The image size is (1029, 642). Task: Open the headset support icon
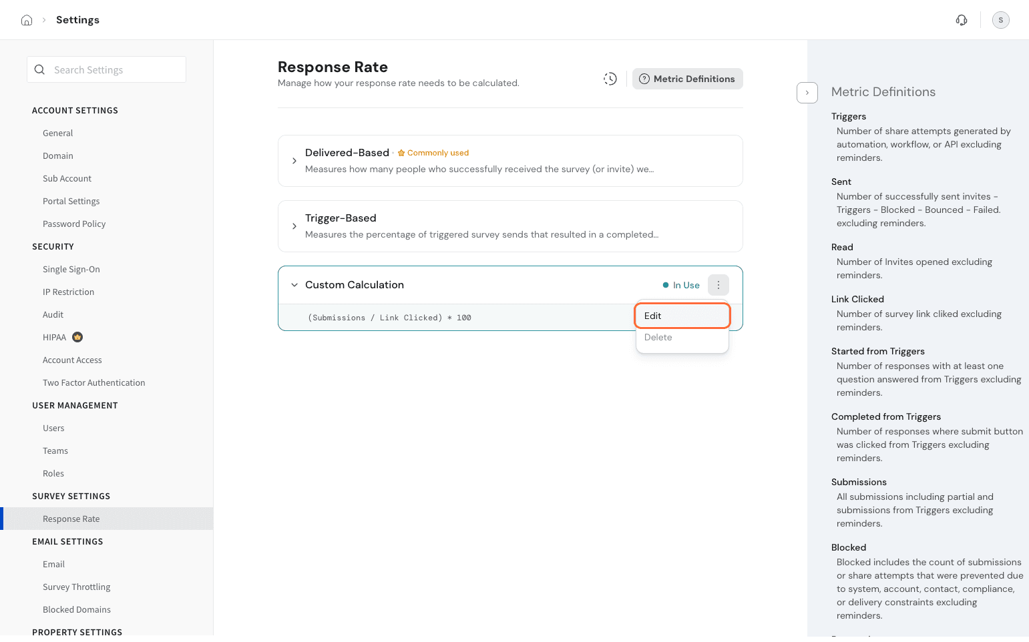pos(962,20)
